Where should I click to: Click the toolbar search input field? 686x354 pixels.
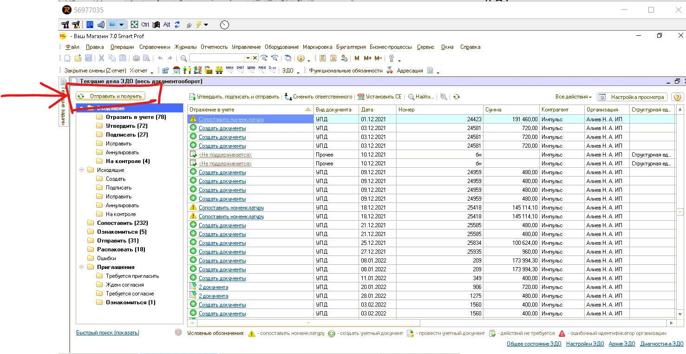[216, 58]
